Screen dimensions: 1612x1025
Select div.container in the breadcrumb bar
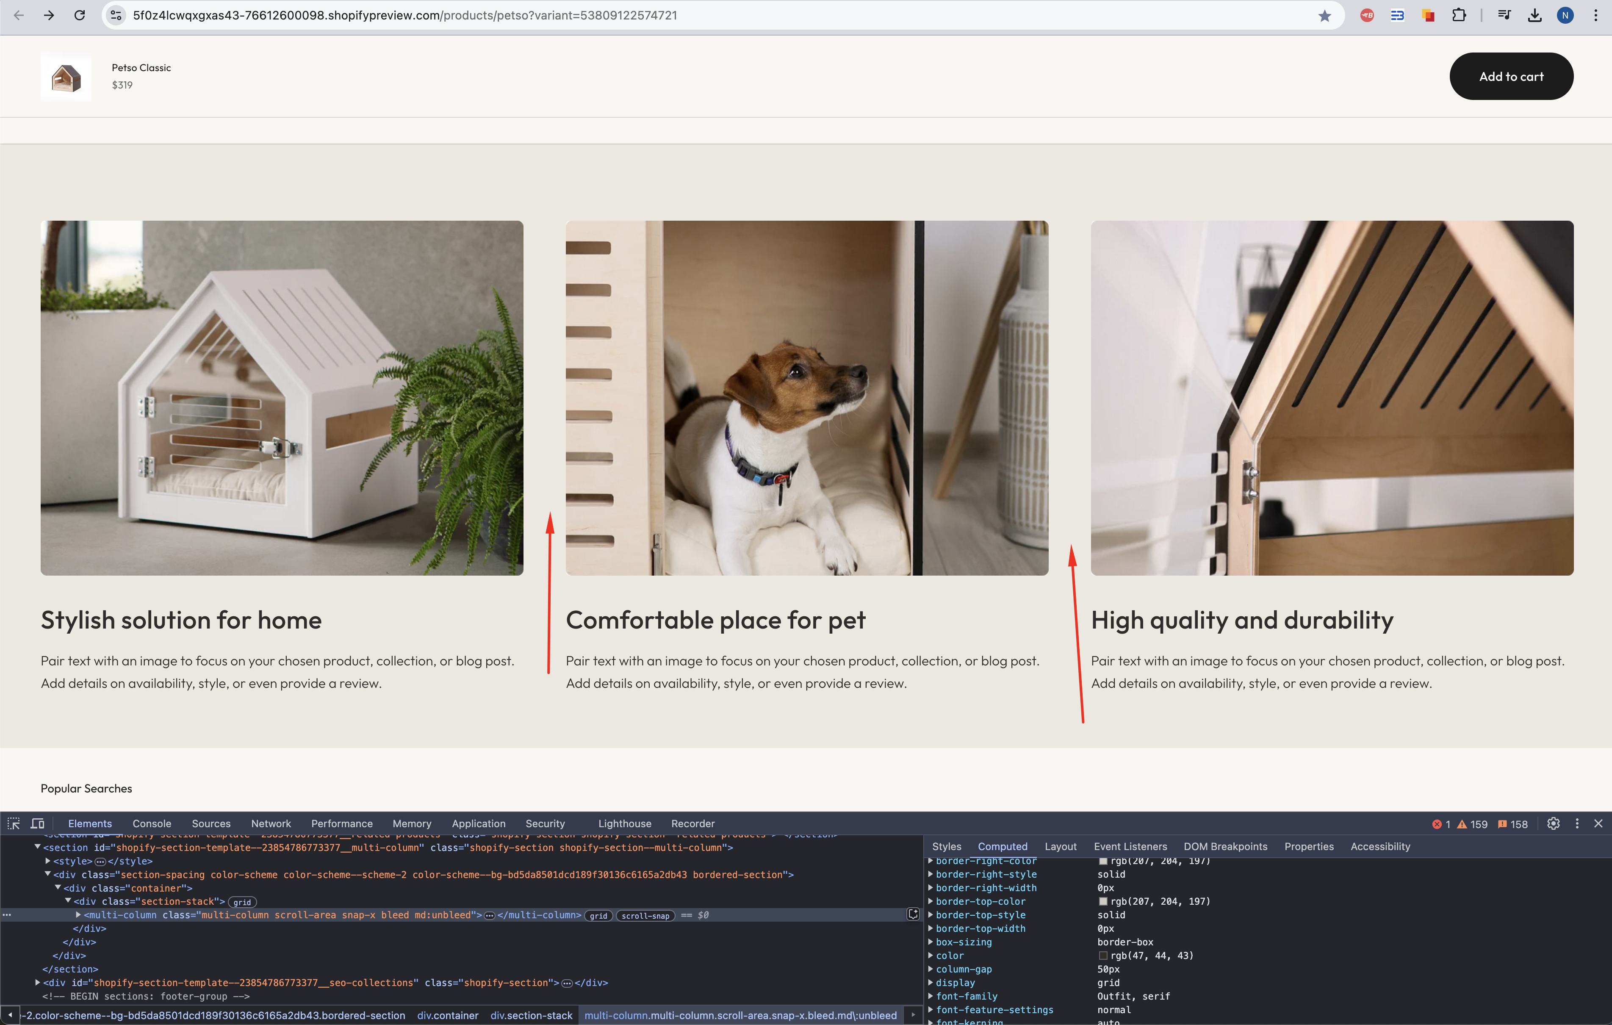click(447, 1015)
